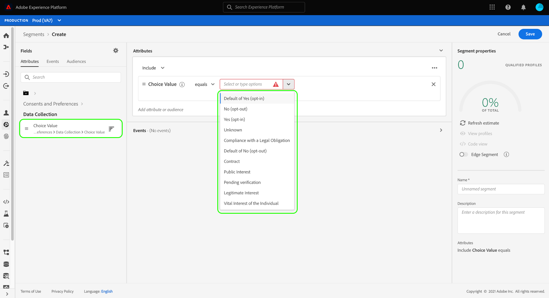Focus the Search Experience Platform field
Viewport: 549px width, 298px height.
[264, 7]
